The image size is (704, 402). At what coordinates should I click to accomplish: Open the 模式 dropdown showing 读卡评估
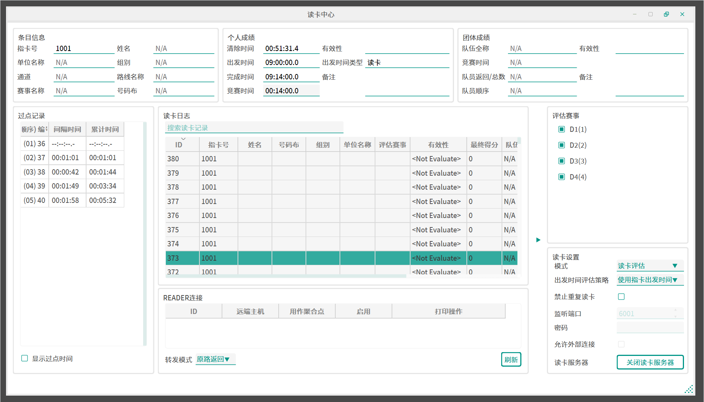click(x=650, y=266)
